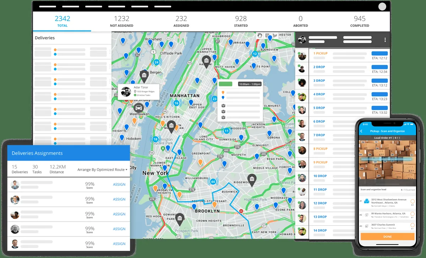The image size is (426, 258).
Task: Click the driver photo in the dark header
Action: pyautogui.click(x=302, y=40)
